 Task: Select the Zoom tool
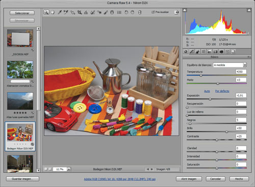46,12
